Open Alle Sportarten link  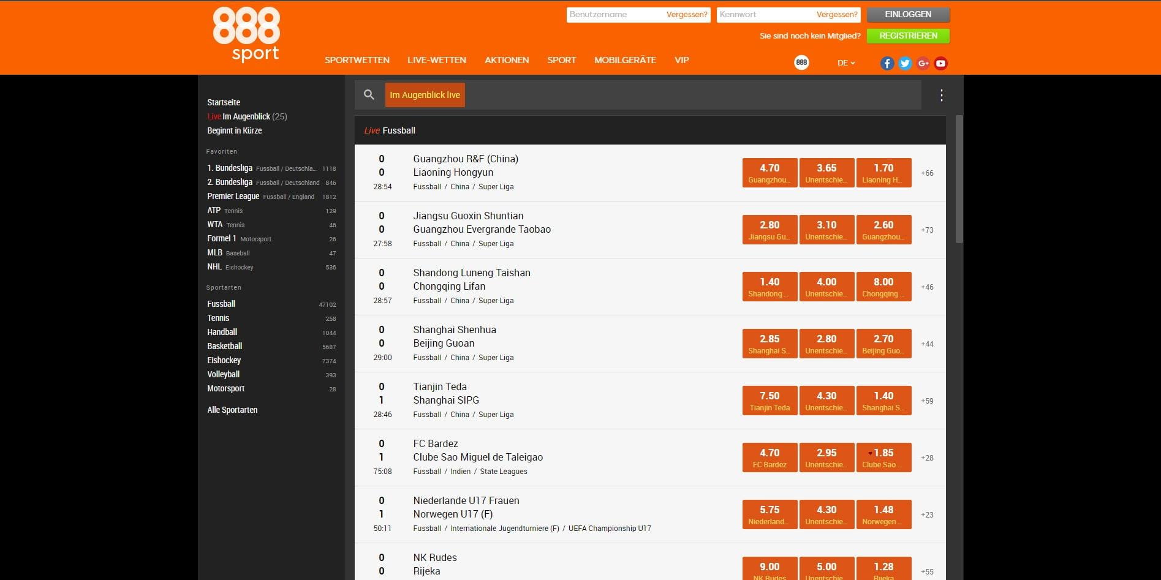coord(232,410)
